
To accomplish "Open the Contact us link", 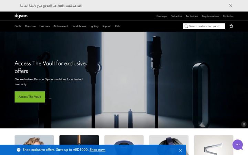I will click(x=228, y=16).
